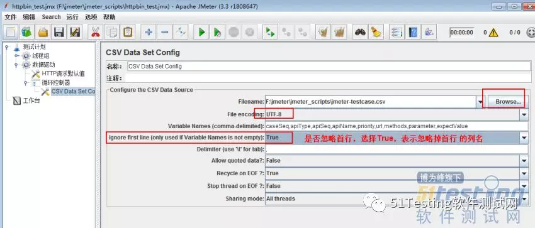Click the Toggle enable/disable toolbar icon

[x=180, y=32]
